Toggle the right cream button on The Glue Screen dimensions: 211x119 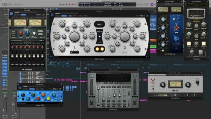tap(204, 44)
